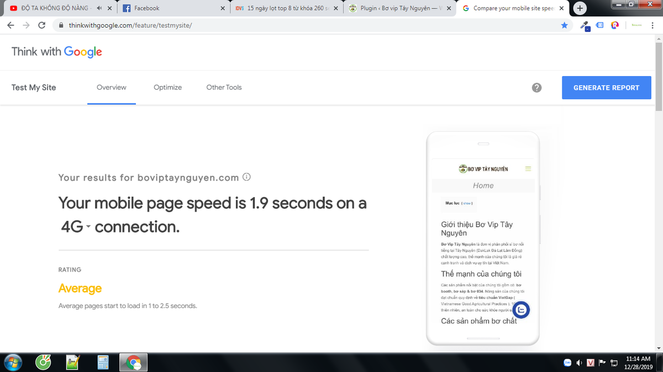
Task: Open the network tray icon
Action: (614, 362)
